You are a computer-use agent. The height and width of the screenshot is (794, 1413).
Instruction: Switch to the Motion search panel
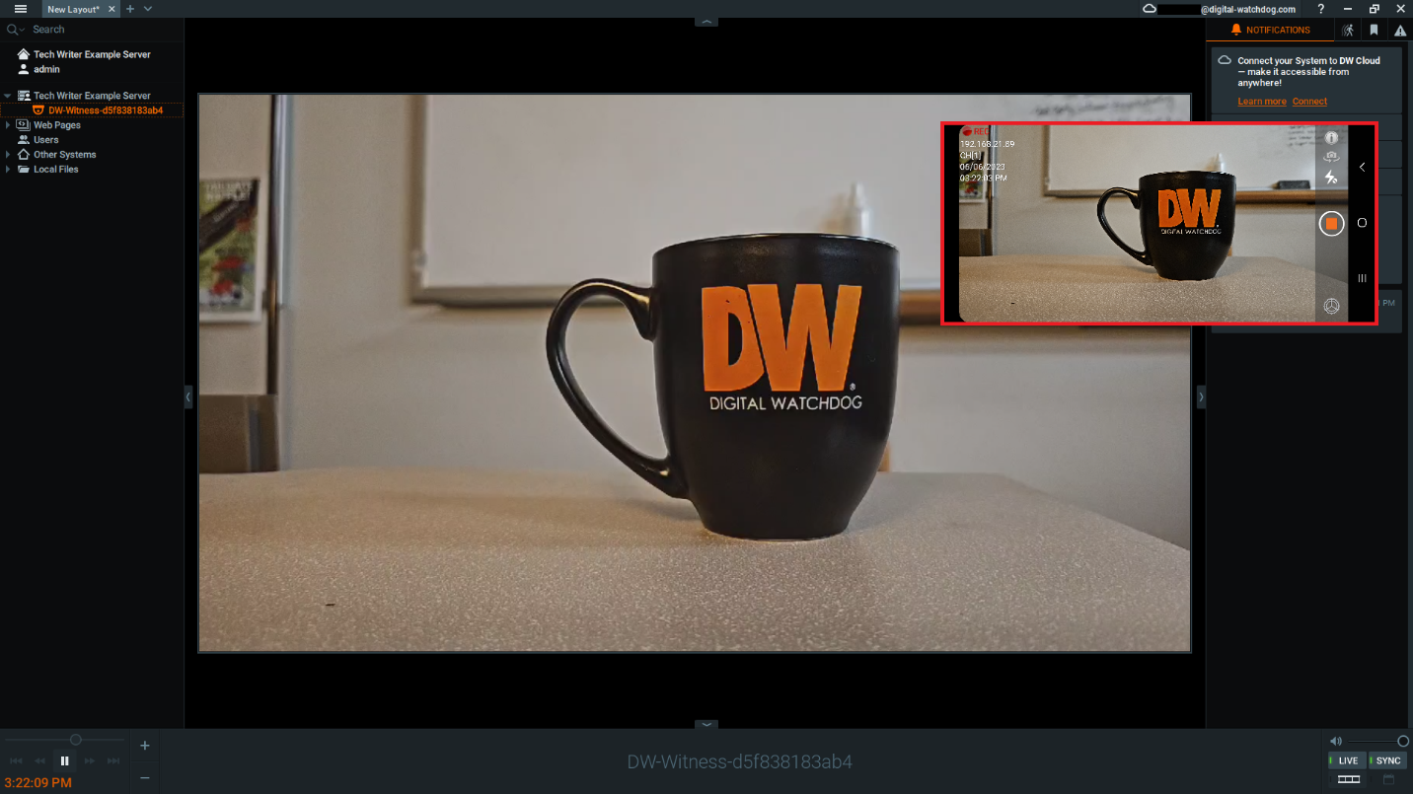coord(1348,30)
